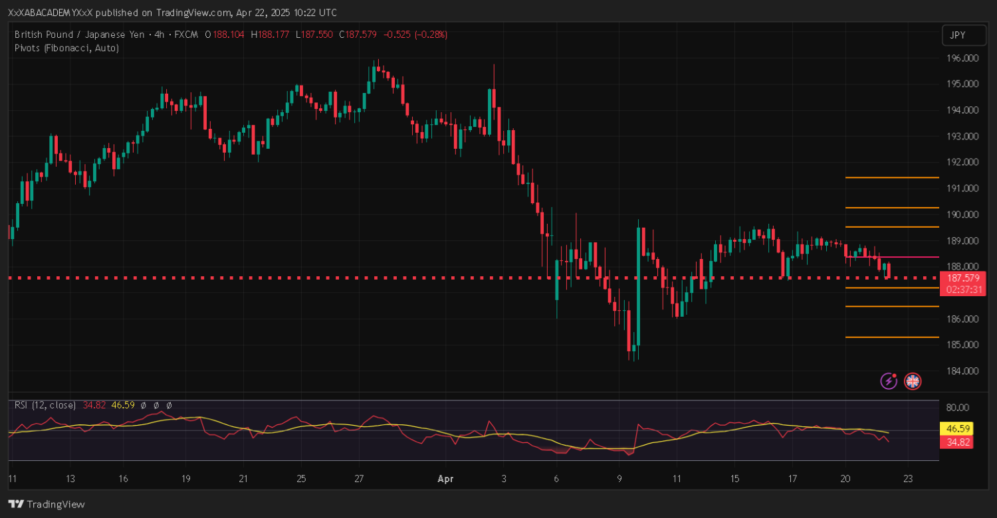Screen dimensions: 997x518
Task: Open the JPY currency selector button
Action: pos(958,35)
